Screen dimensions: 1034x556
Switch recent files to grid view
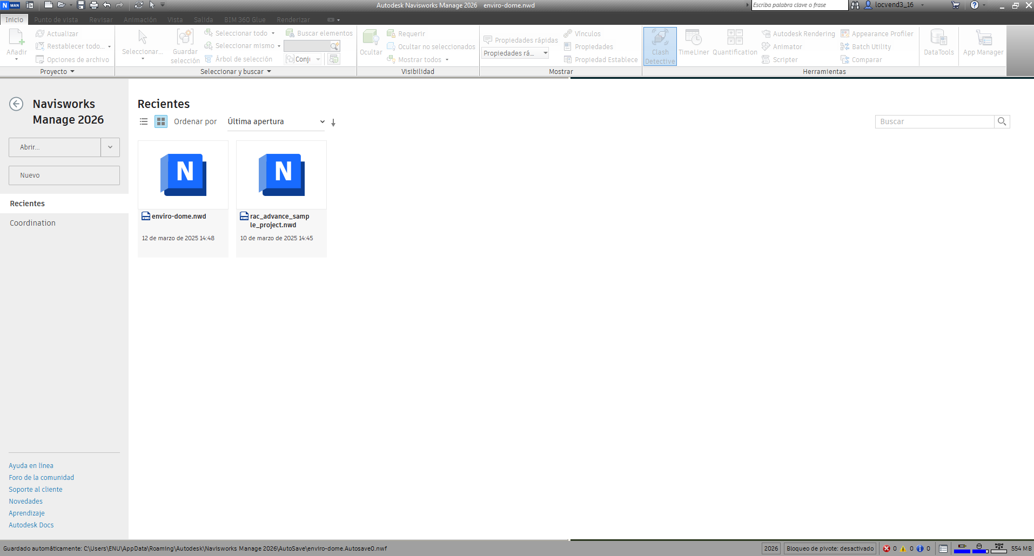(161, 121)
